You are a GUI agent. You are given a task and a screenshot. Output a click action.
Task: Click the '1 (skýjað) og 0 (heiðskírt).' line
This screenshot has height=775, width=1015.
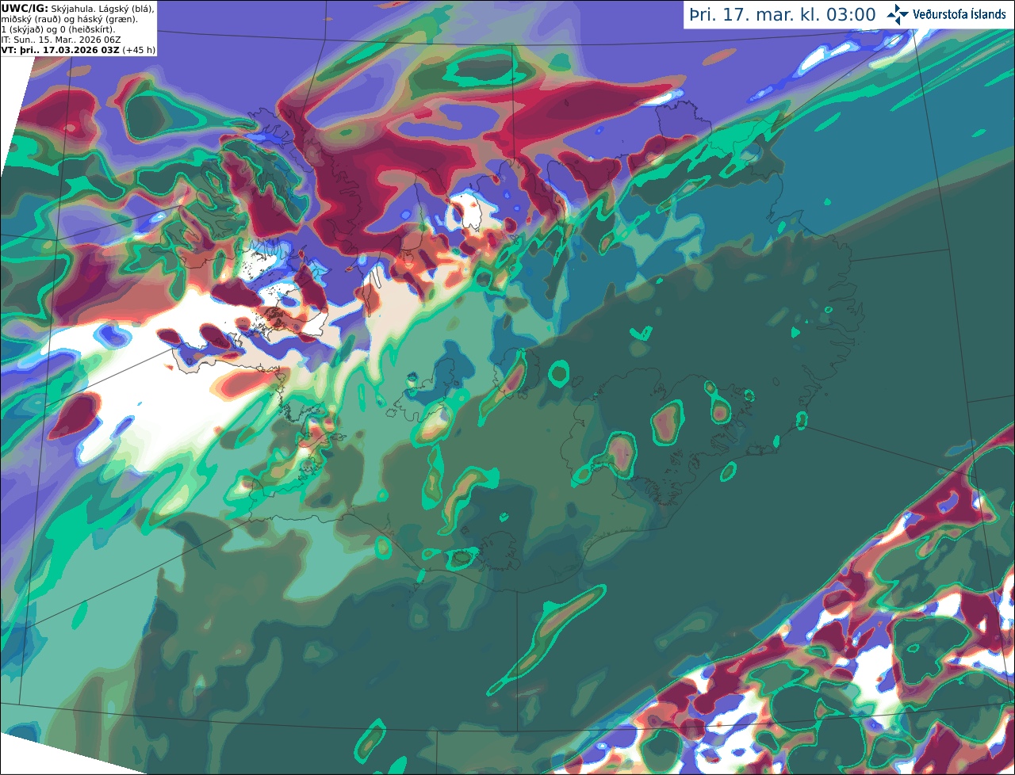(58, 29)
